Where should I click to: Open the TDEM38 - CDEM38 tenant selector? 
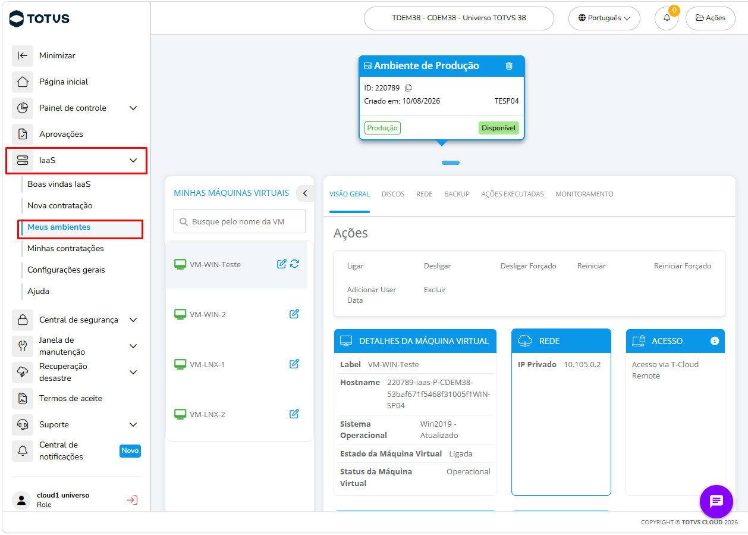pyautogui.click(x=459, y=18)
